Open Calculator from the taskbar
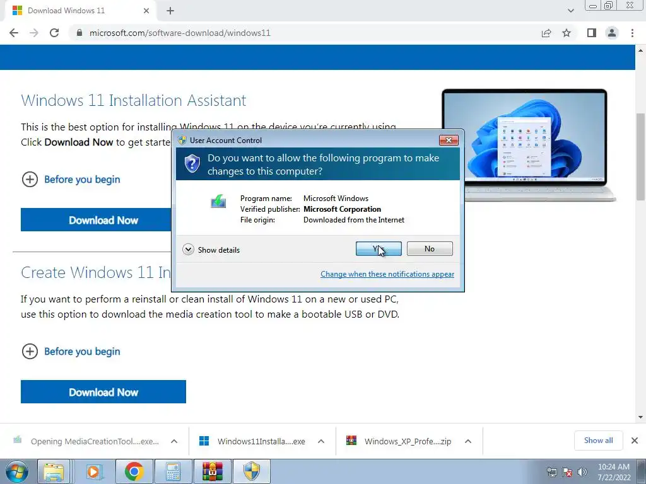This screenshot has width=646, height=484. tap(173, 471)
